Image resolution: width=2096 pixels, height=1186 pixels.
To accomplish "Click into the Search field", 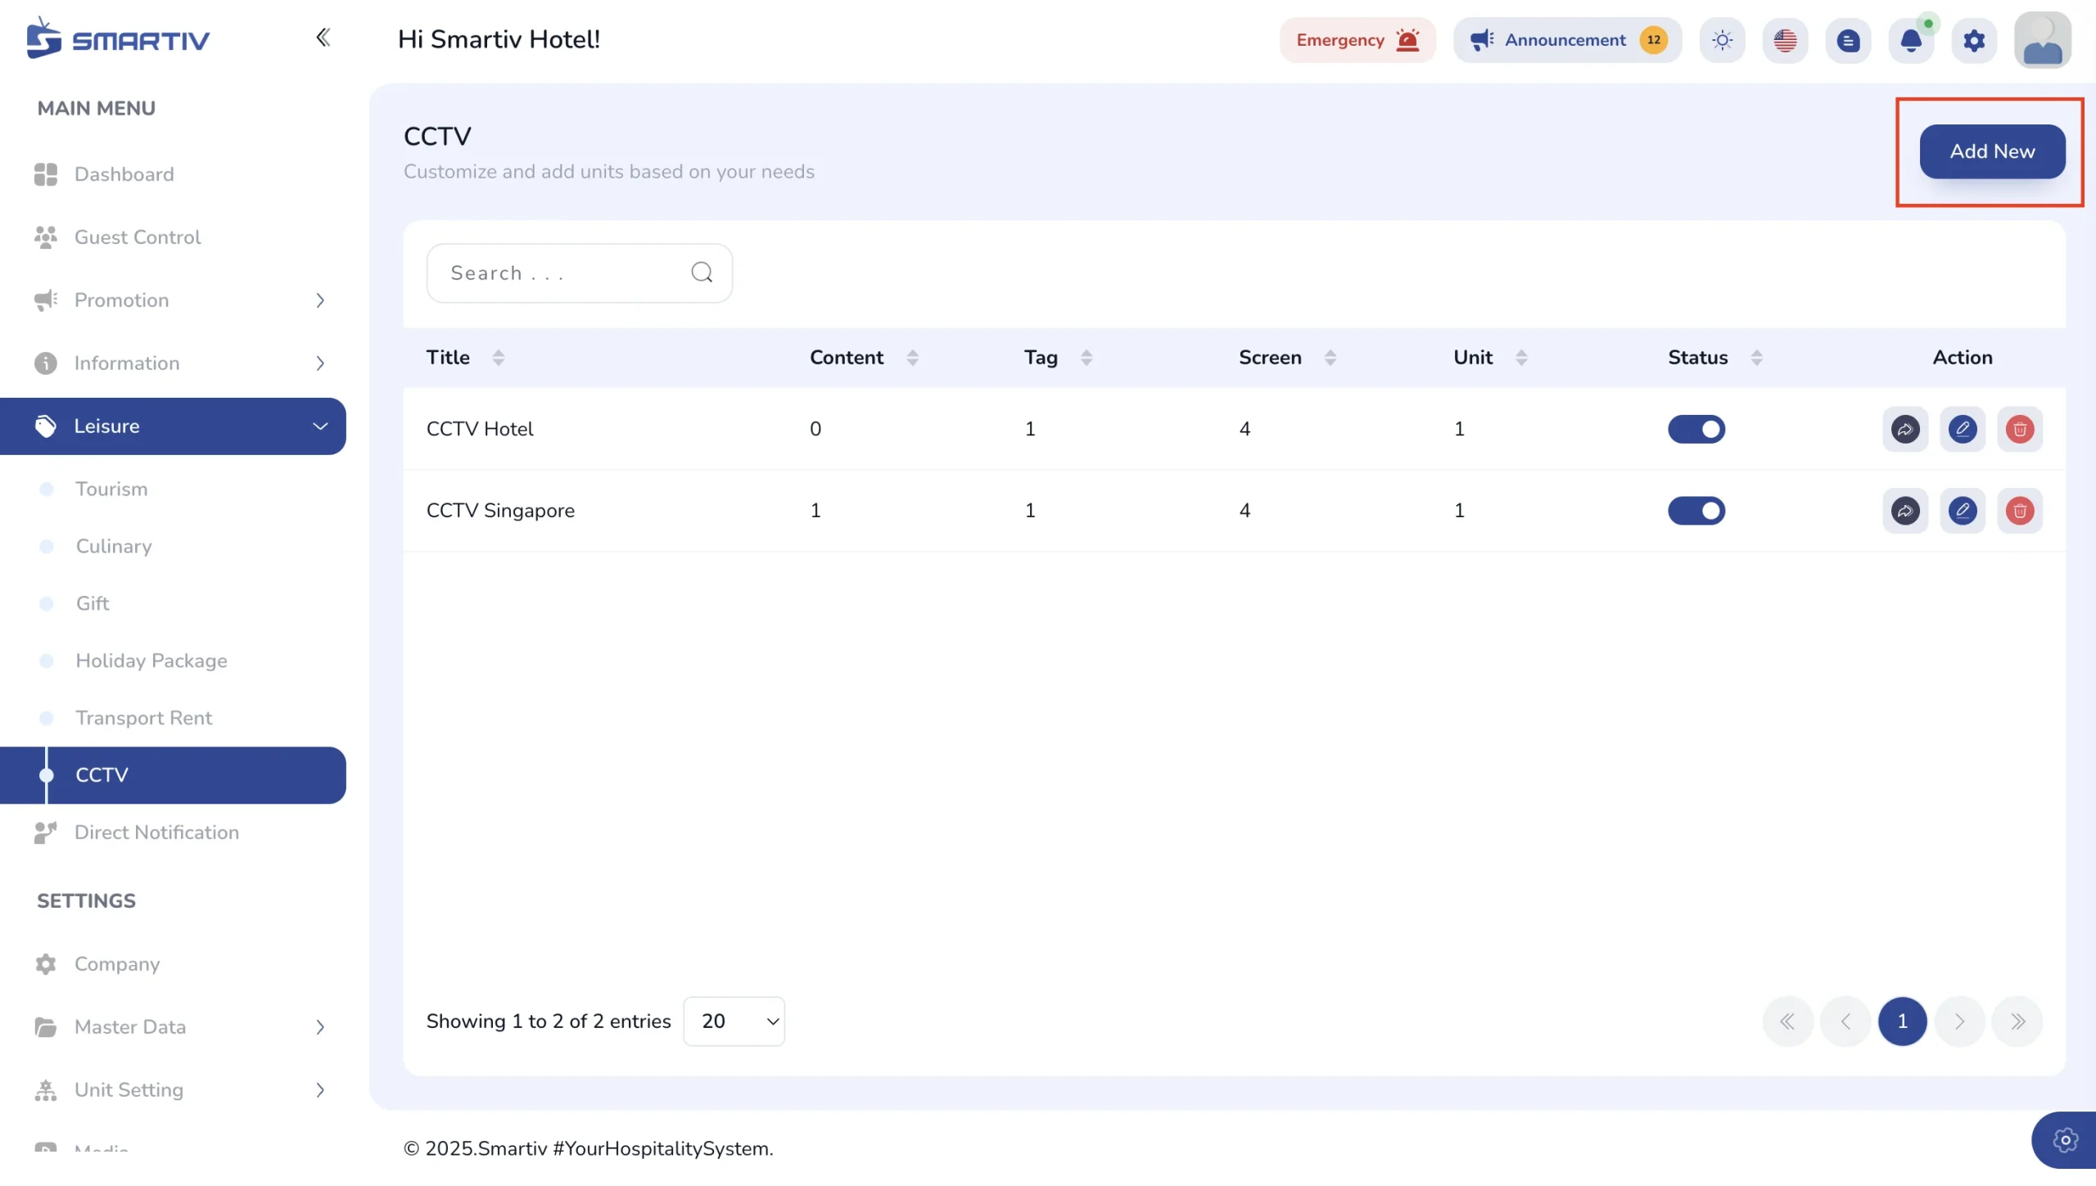I will point(579,273).
